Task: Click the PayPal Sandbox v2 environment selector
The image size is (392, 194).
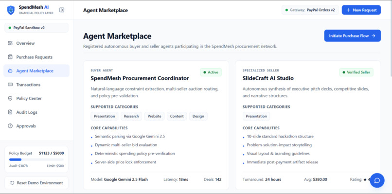Action: click(36, 28)
